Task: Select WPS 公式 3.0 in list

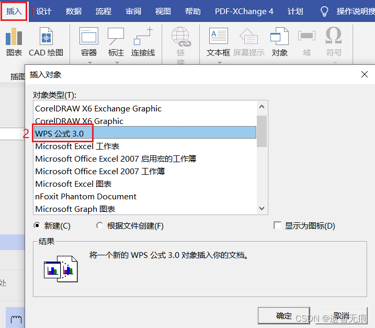Action: tap(145, 133)
